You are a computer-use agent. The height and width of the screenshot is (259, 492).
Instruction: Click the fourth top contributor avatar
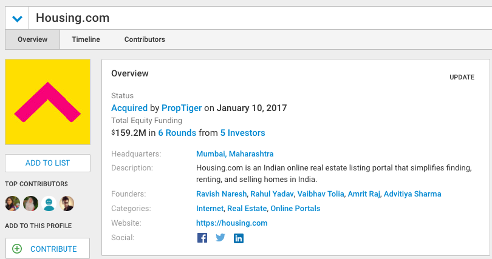point(67,204)
